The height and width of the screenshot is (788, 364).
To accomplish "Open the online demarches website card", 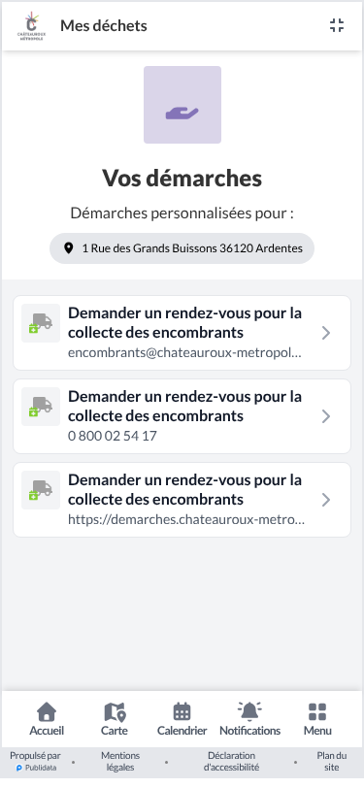I will pyautogui.click(x=182, y=500).
